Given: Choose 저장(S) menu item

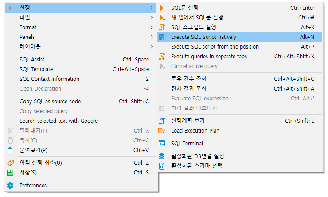Looking at the screenshot, I should [x=80, y=173].
